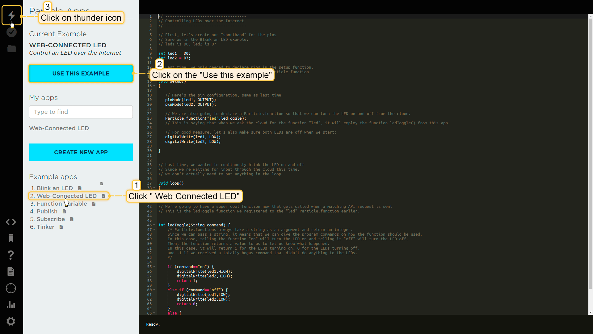Screen dimensions: 593x334
Task: Open the Settings gear icon
Action: pyautogui.click(x=11, y=321)
